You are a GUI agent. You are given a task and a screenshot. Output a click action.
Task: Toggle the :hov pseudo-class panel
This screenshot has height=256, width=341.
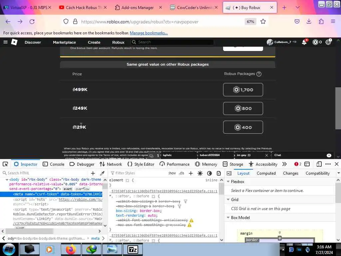pyautogui.click(x=172, y=173)
